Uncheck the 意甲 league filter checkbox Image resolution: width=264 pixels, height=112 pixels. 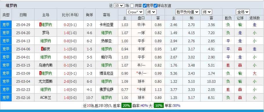[145, 5]
